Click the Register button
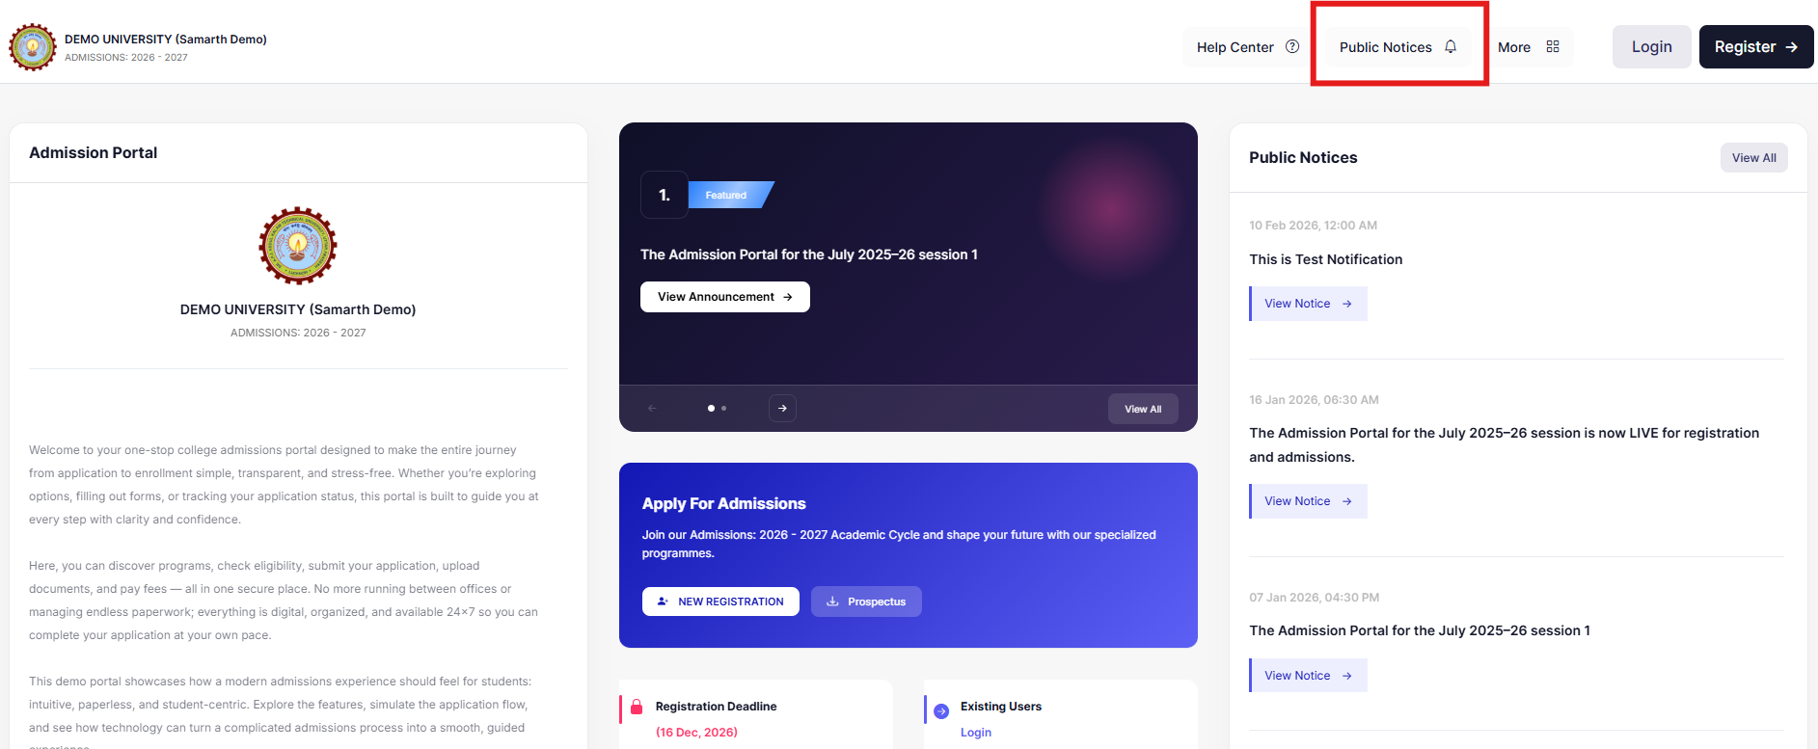This screenshot has width=1818, height=749. [1755, 46]
